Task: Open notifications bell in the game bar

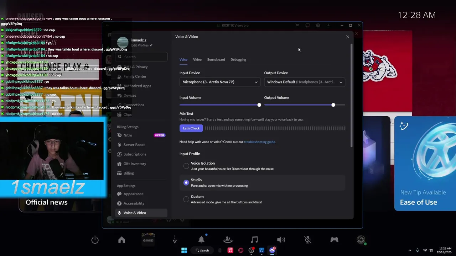Action: 201,240
